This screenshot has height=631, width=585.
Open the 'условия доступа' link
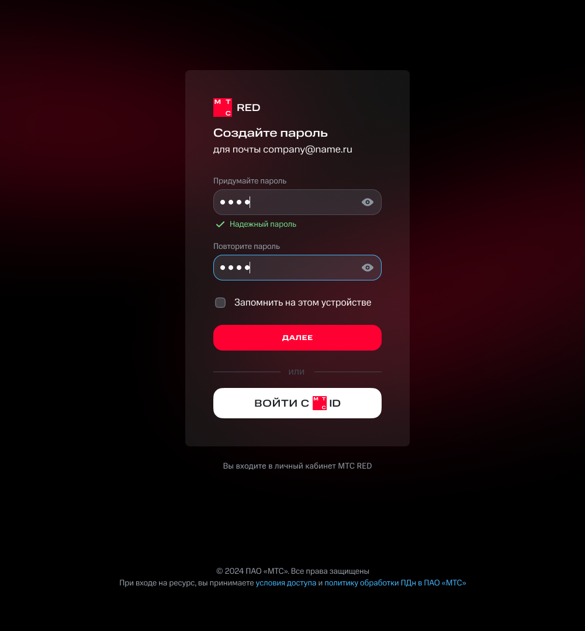coord(286,583)
